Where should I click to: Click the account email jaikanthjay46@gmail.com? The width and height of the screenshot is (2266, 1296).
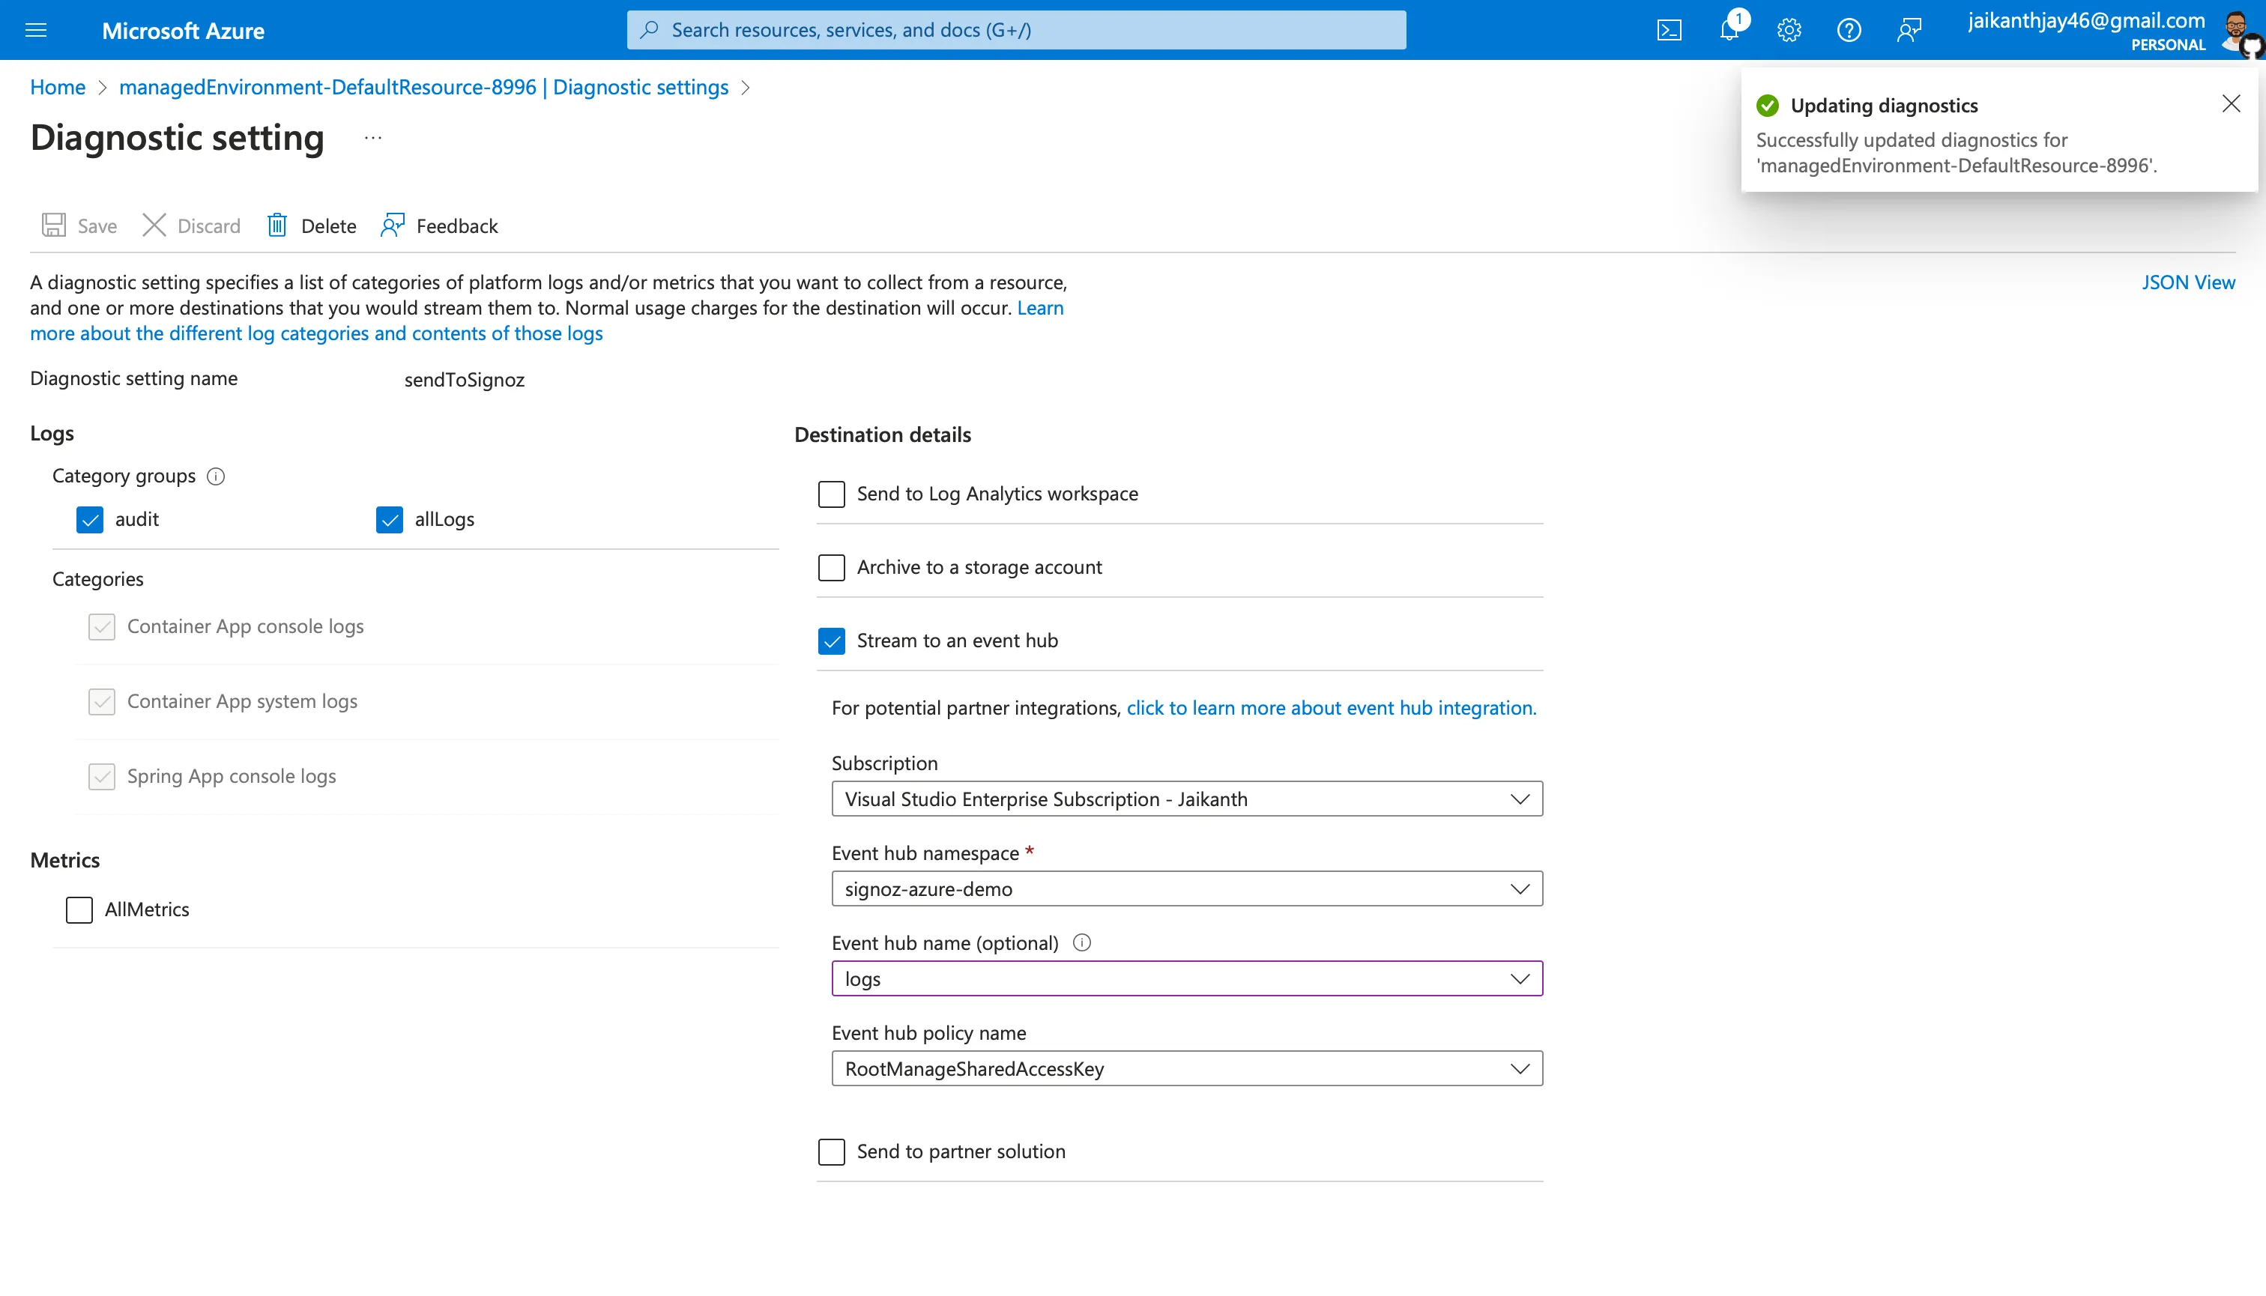click(x=2086, y=20)
